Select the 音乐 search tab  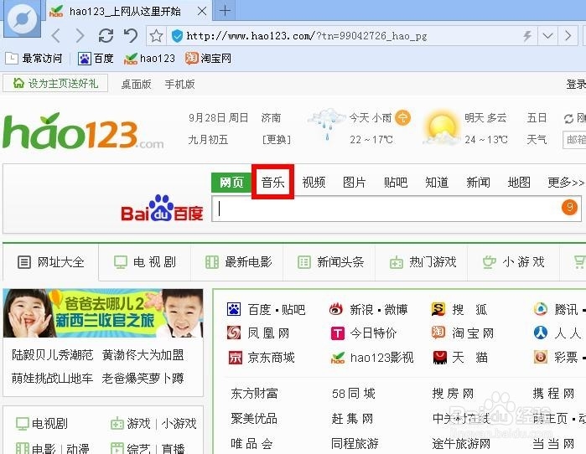272,183
